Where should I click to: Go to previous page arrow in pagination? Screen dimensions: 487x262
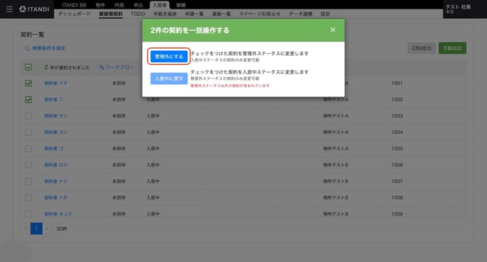[25, 229]
